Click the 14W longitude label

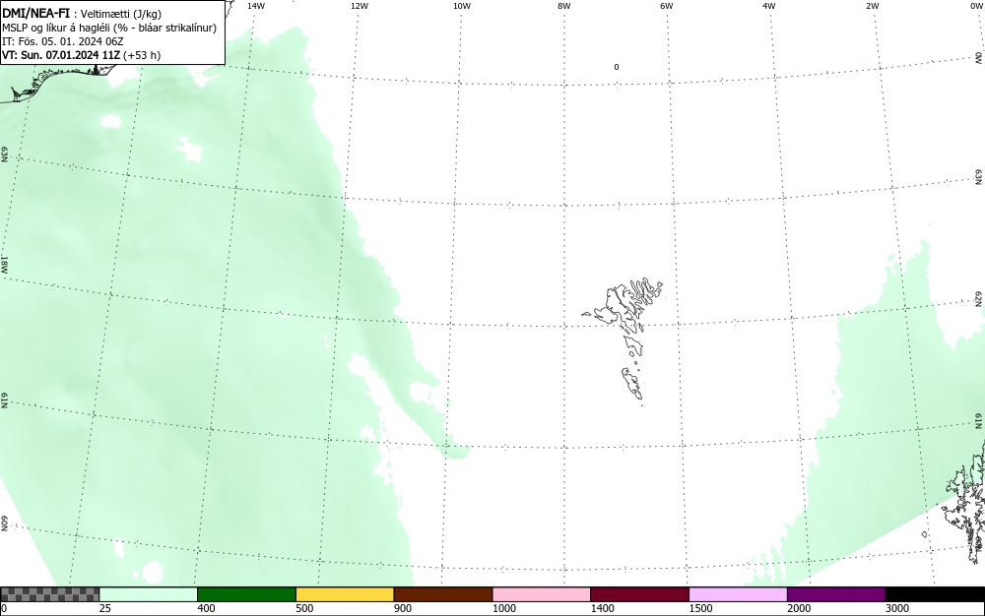tap(256, 6)
